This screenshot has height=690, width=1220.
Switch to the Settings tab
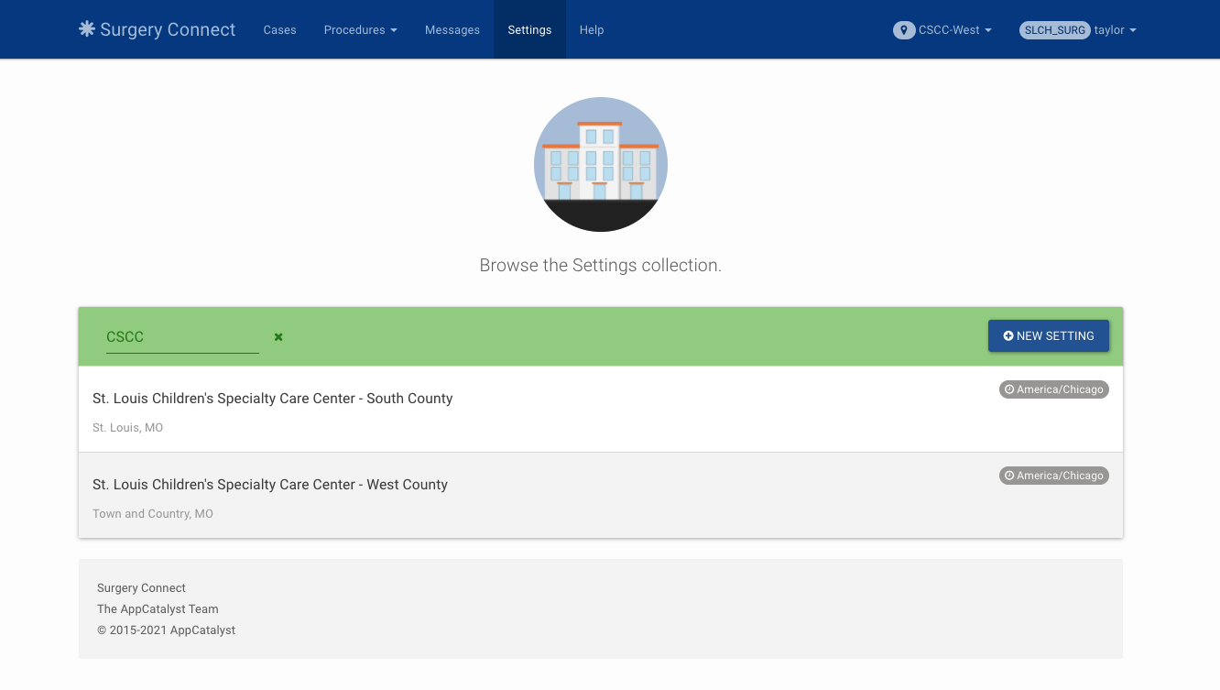pos(529,29)
